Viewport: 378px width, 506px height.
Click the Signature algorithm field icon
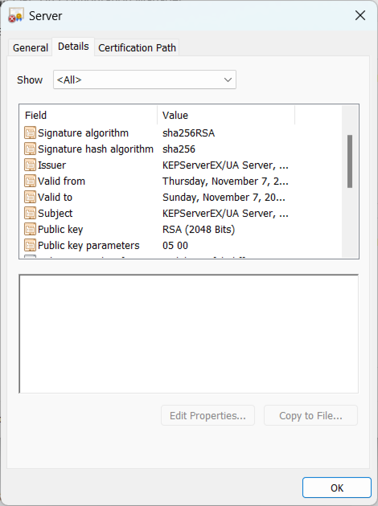point(30,133)
